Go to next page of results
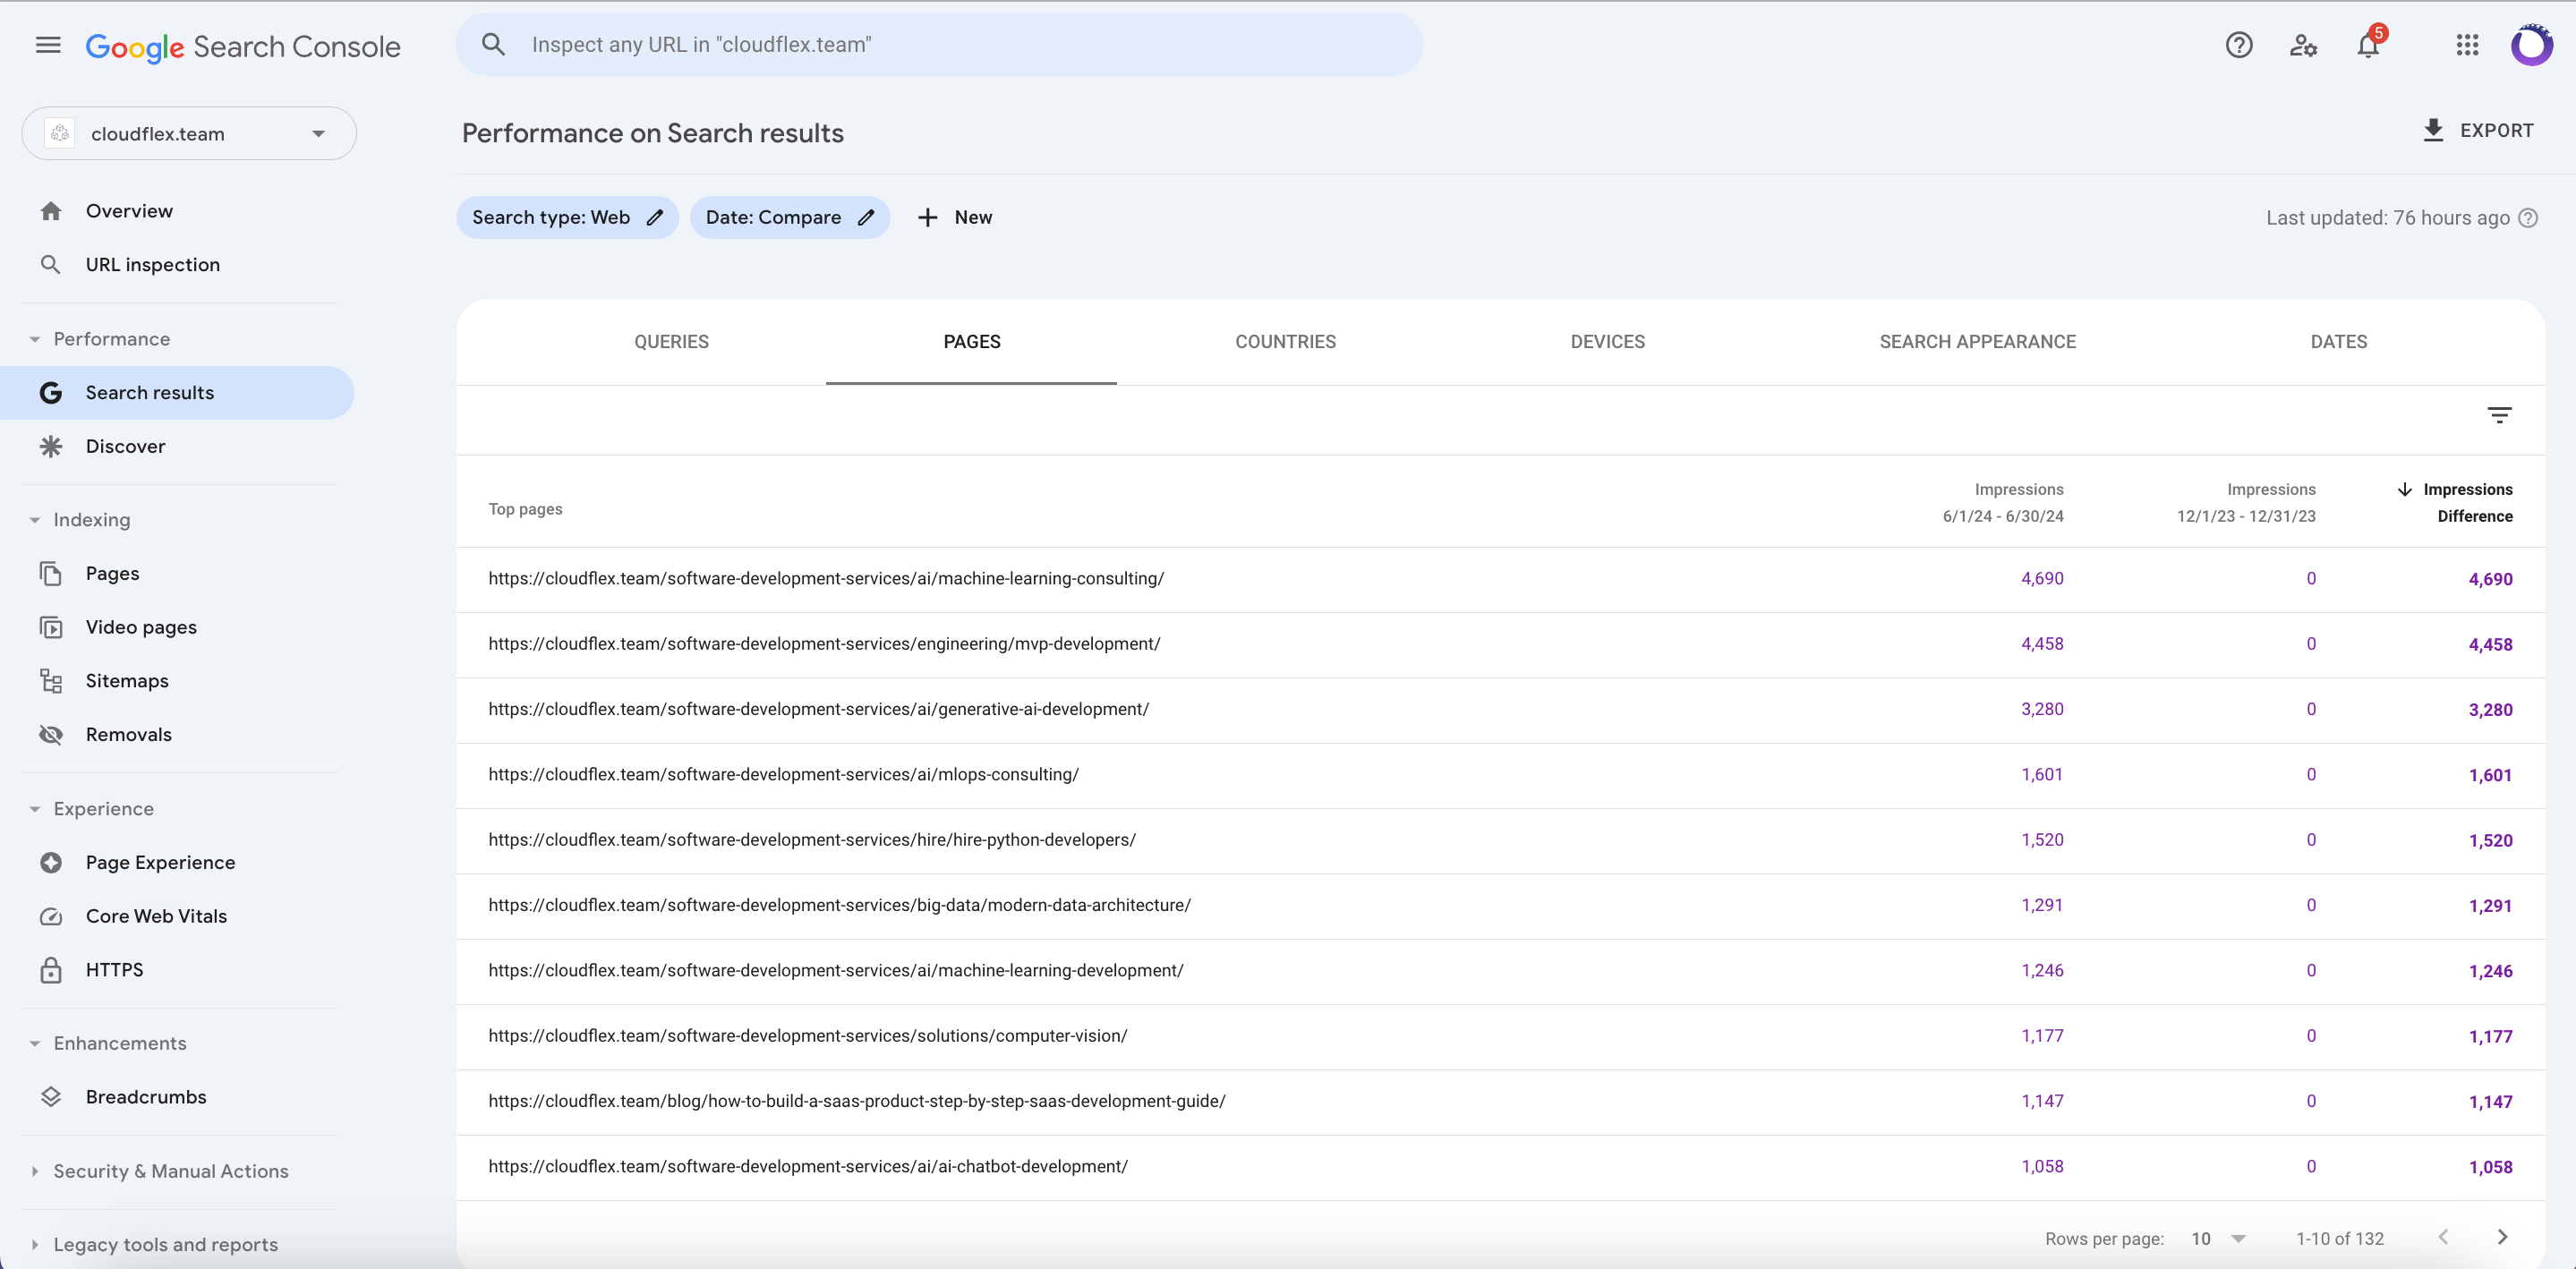This screenshot has width=2576, height=1269. [x=2502, y=1237]
